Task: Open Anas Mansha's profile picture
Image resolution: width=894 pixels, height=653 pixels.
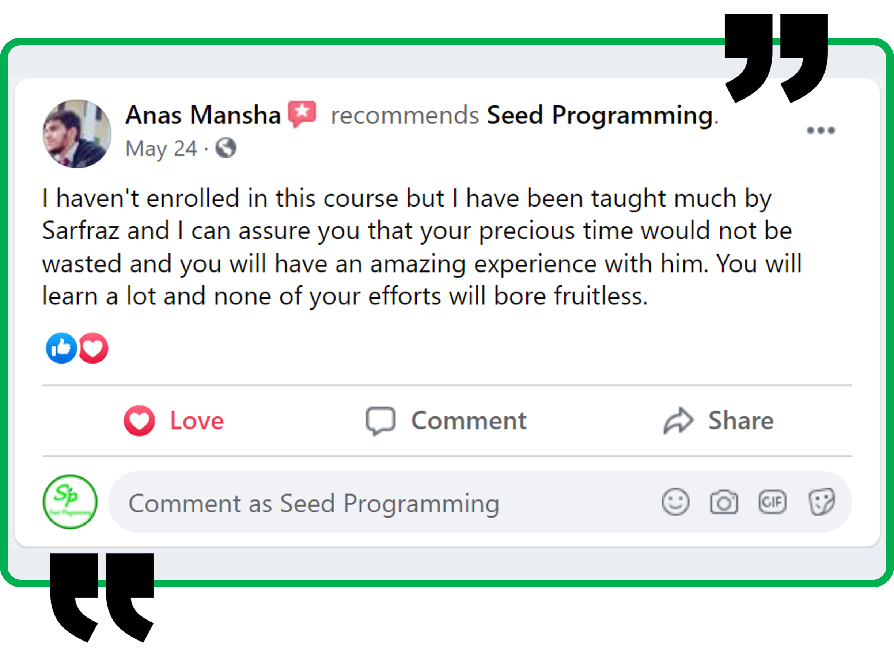Action: tap(77, 134)
